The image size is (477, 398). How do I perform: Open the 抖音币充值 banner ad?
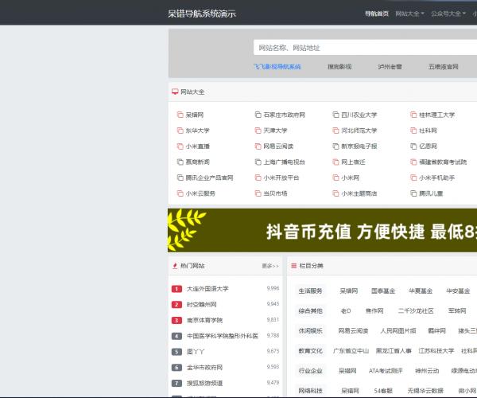click(x=322, y=231)
